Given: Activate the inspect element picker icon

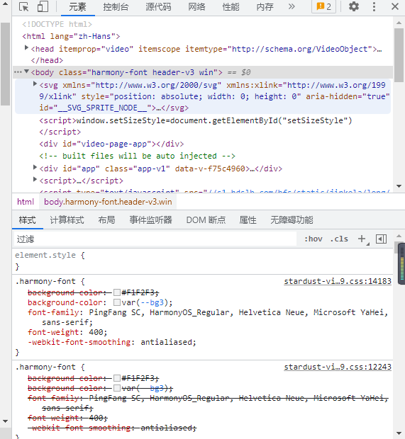Looking at the screenshot, I should tap(24, 6).
